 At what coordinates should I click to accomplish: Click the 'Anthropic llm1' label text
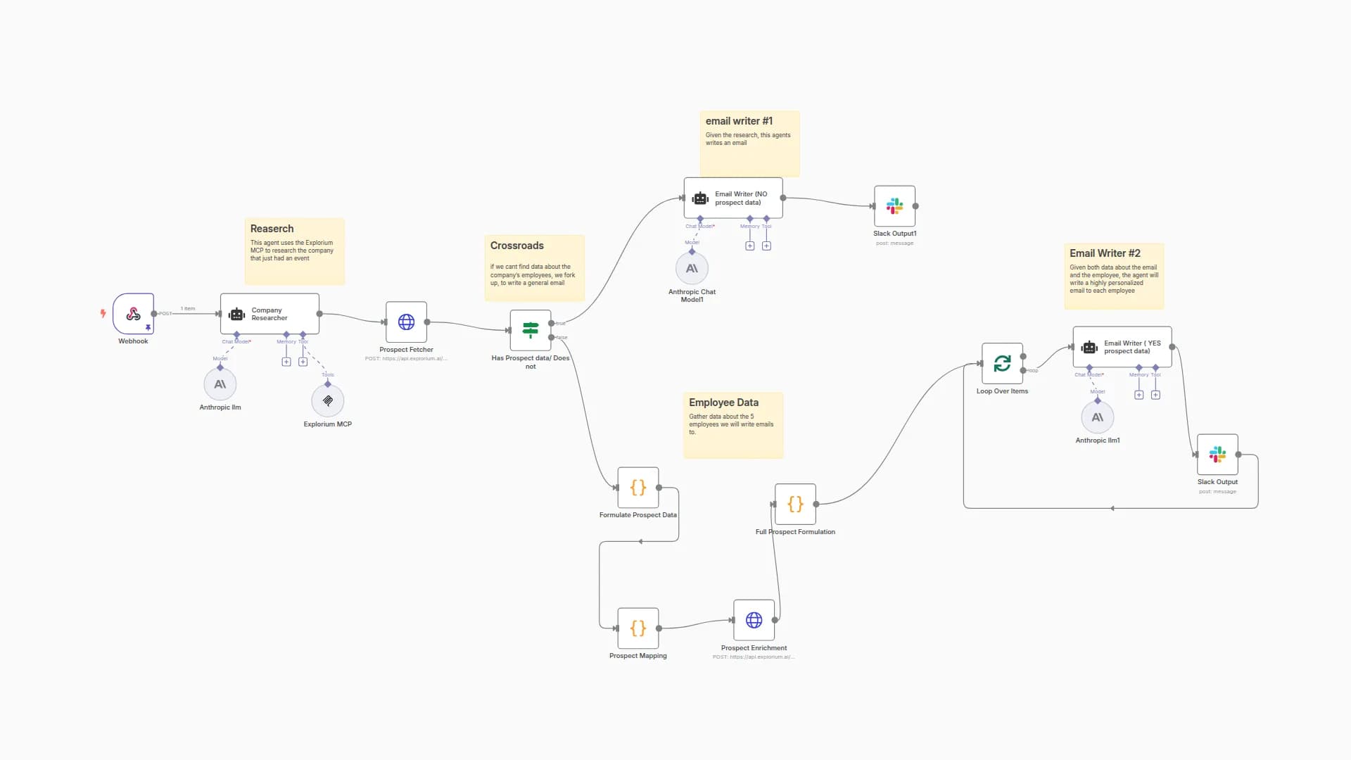coord(1098,441)
